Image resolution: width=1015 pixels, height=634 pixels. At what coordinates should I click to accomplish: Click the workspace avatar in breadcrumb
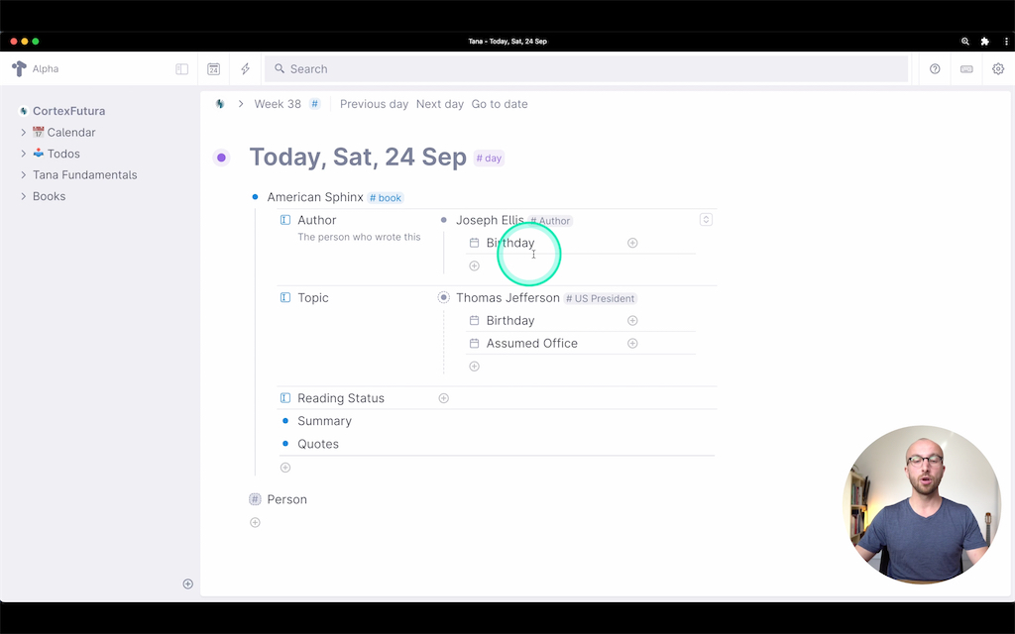[x=220, y=103]
